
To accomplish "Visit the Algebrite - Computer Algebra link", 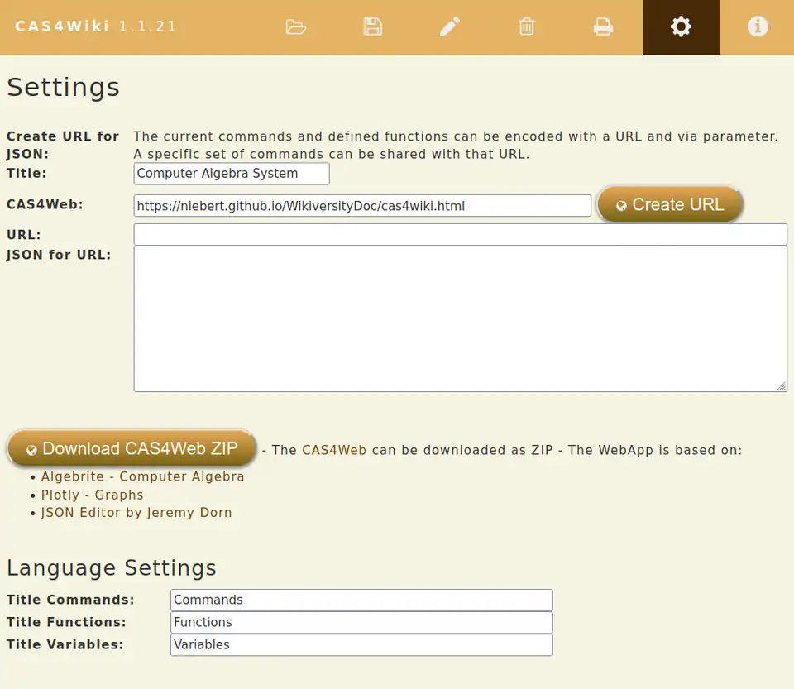I will coord(142,476).
